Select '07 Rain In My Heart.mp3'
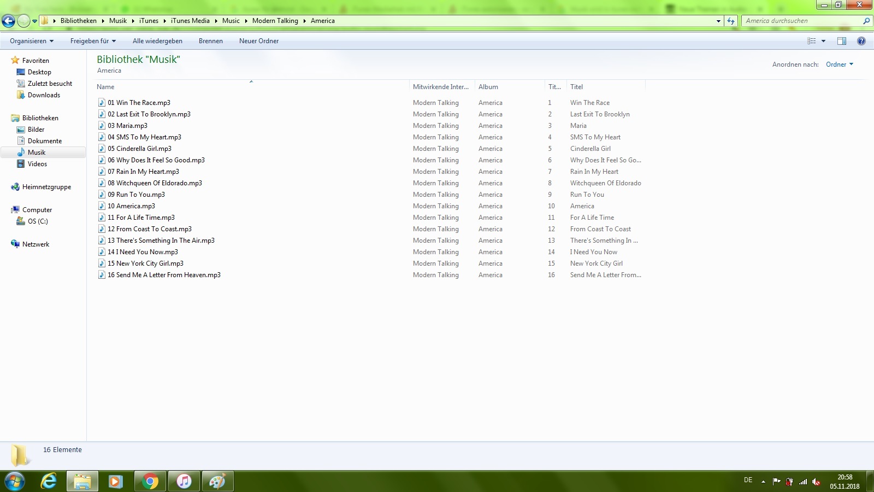This screenshot has width=874, height=492. click(x=143, y=172)
